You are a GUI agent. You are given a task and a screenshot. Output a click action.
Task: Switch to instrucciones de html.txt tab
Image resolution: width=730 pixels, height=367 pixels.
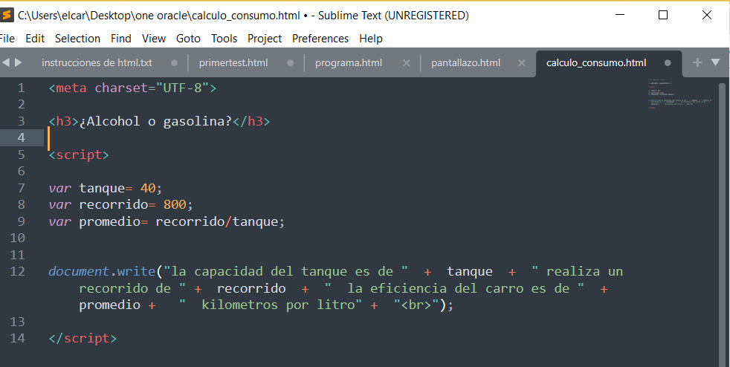[97, 63]
